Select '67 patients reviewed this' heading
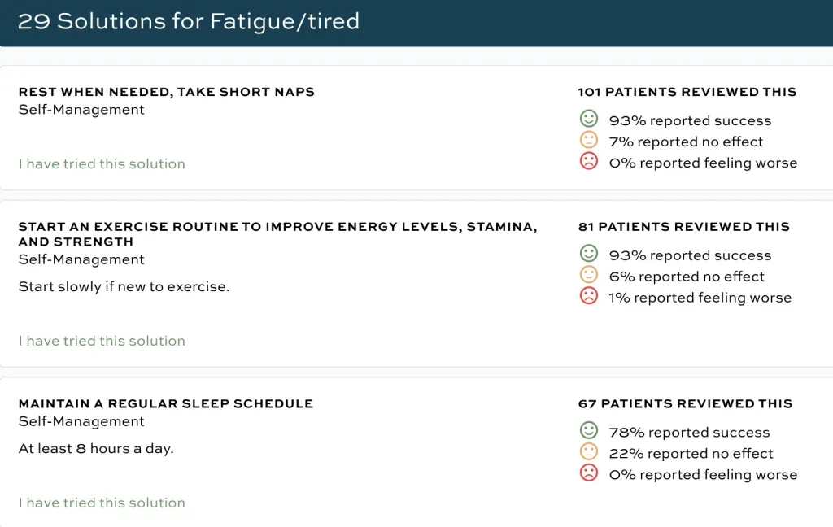Image resolution: width=833 pixels, height=527 pixels. point(685,403)
